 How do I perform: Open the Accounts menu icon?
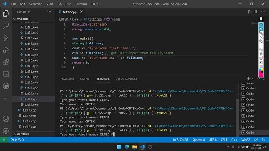click(x=6, y=119)
